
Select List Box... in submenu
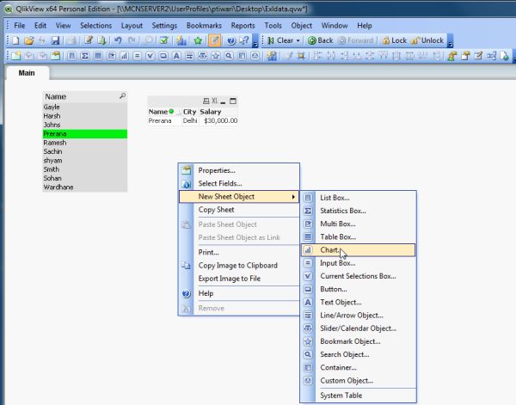pos(358,198)
